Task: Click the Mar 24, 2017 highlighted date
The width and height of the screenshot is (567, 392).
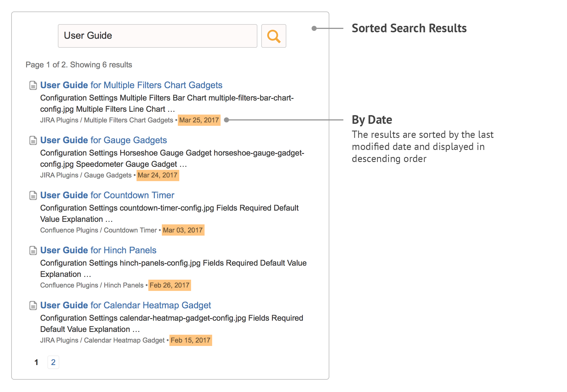Action: coord(158,175)
